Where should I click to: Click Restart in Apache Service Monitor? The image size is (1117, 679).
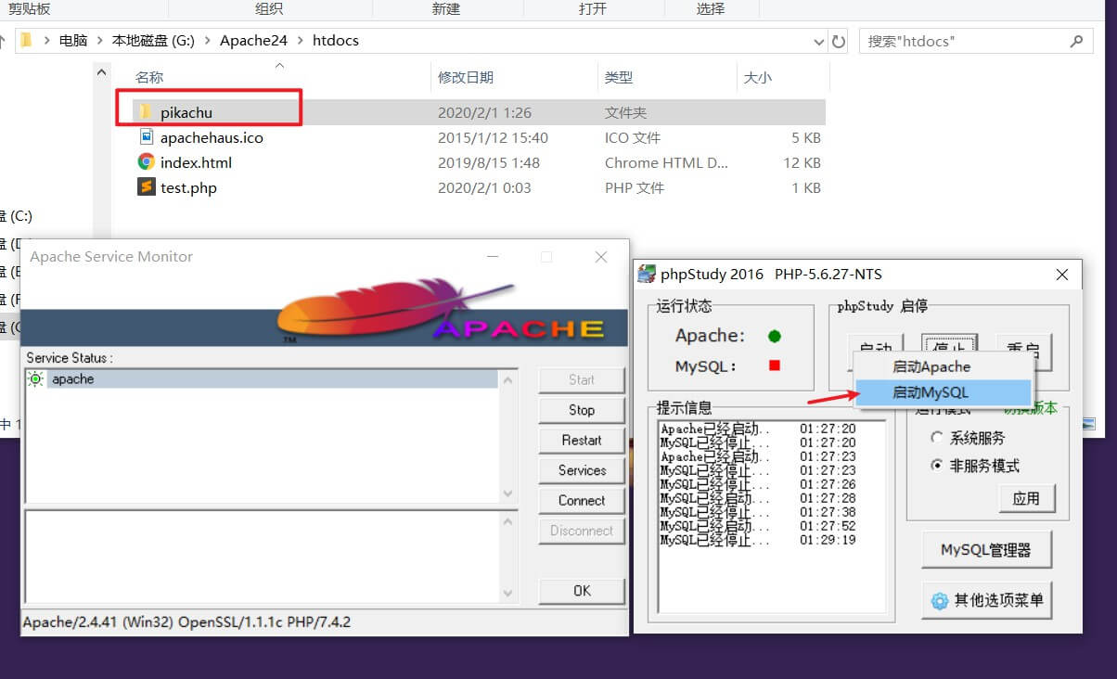pos(582,440)
